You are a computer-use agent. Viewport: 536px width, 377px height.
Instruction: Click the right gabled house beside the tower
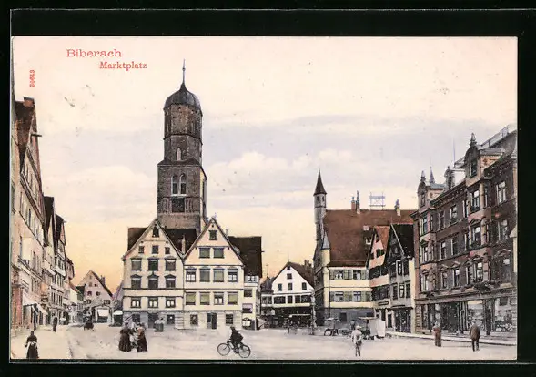coord(214,274)
